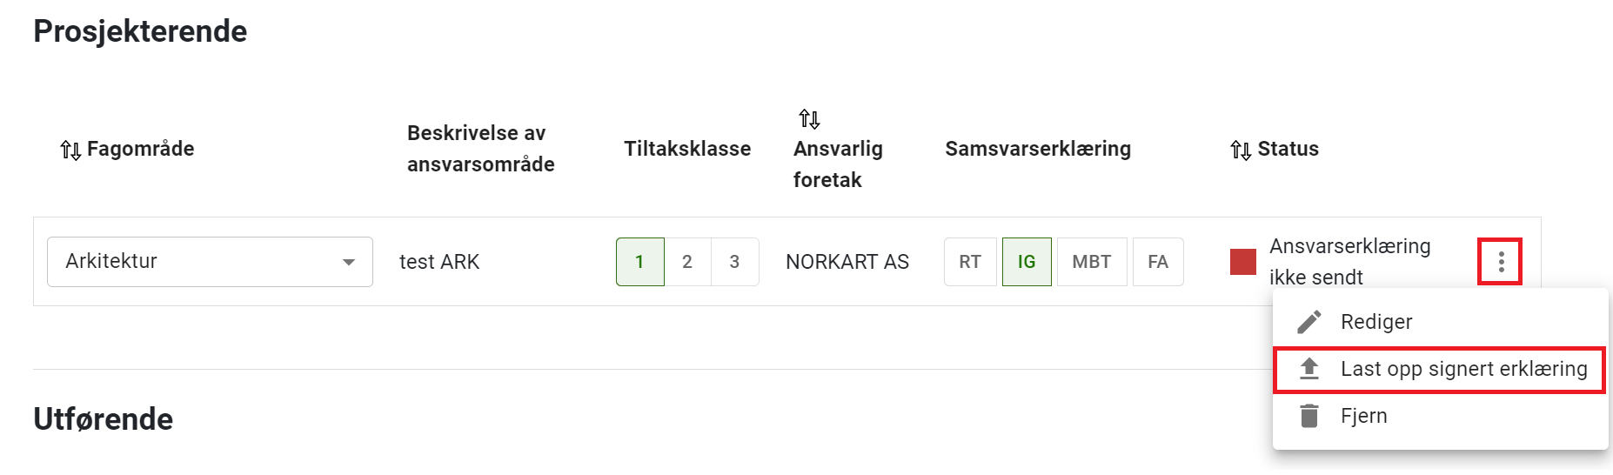The image size is (1613, 475).
Task: Click sort arrows above Ansvarlig foretak
Action: click(x=809, y=118)
